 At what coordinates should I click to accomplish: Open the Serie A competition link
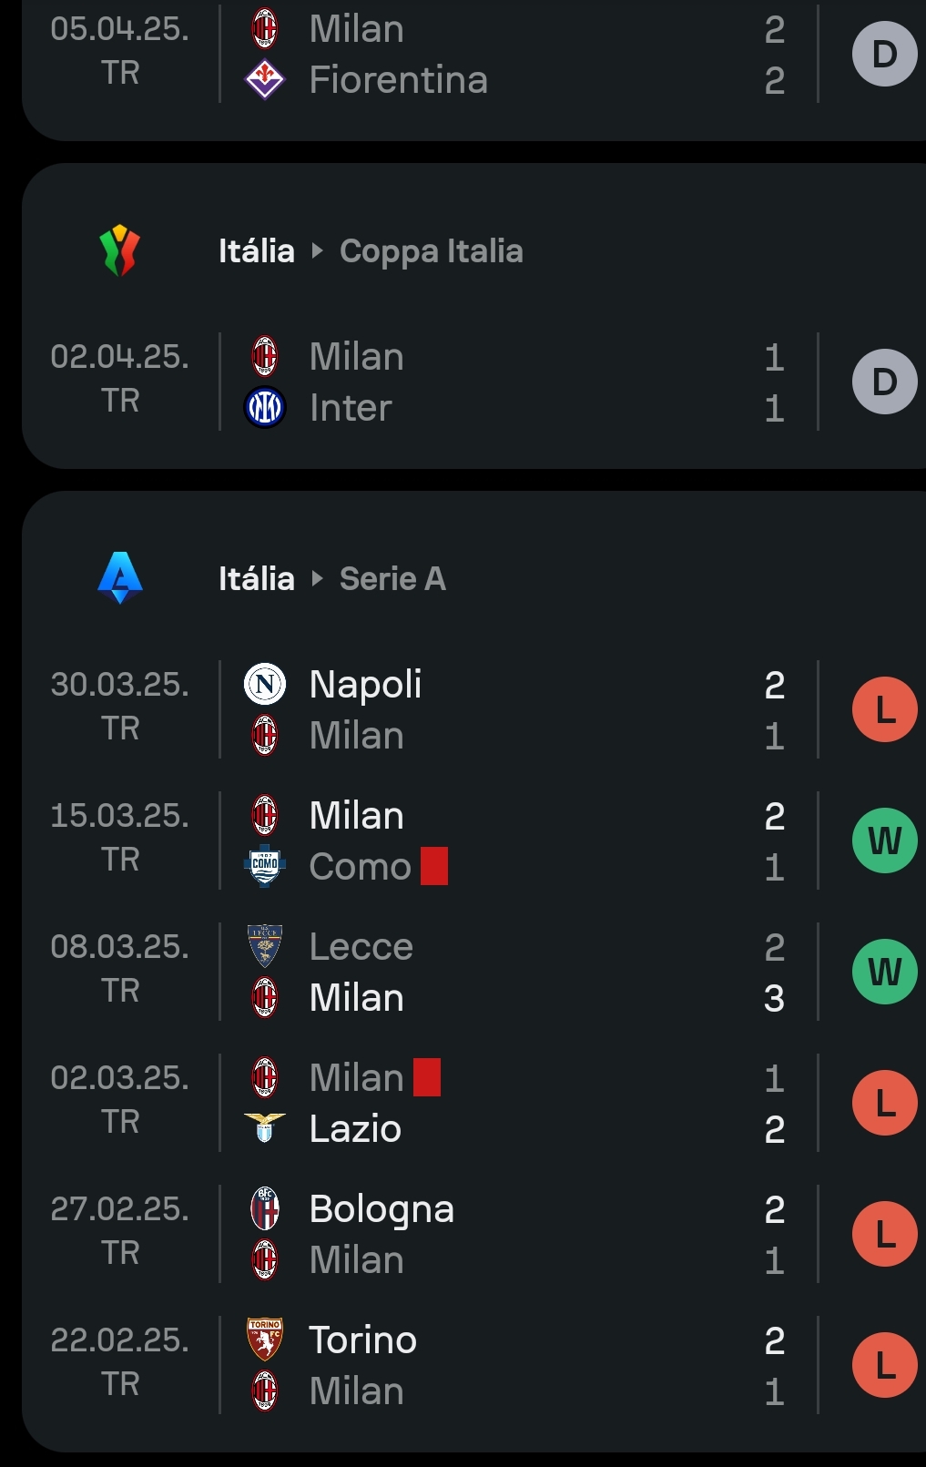392,578
